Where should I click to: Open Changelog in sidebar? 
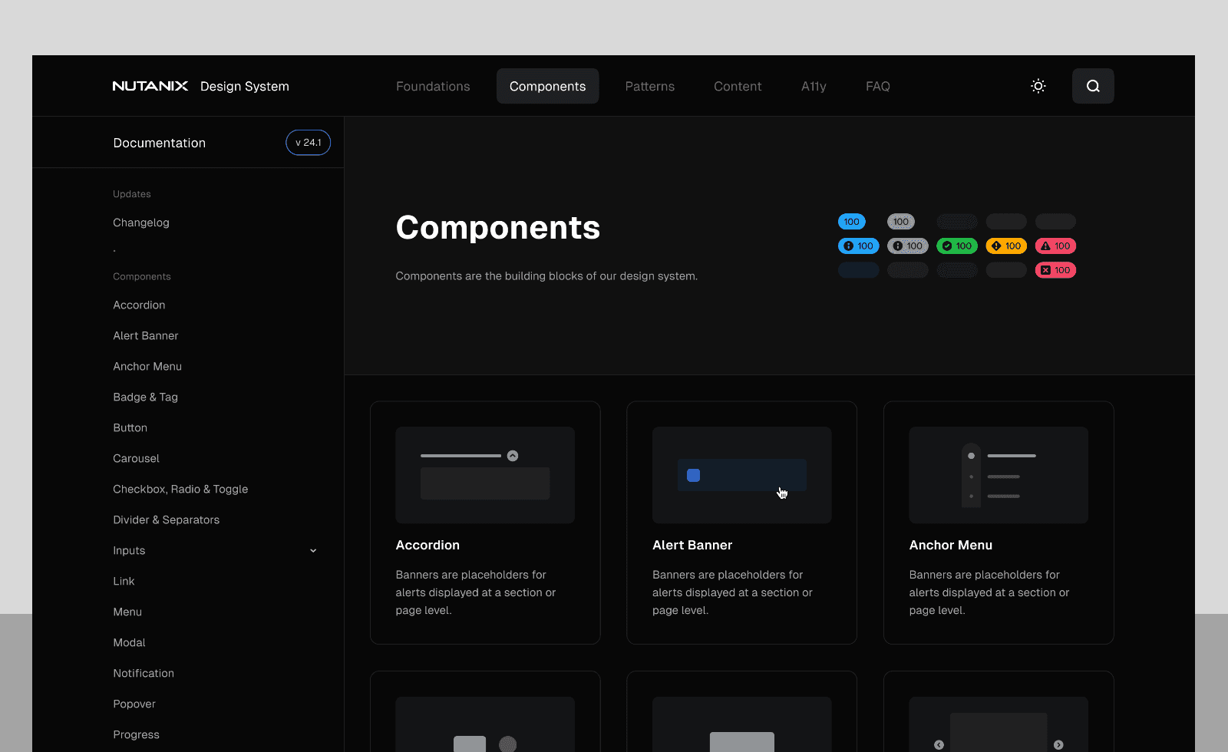click(x=141, y=223)
